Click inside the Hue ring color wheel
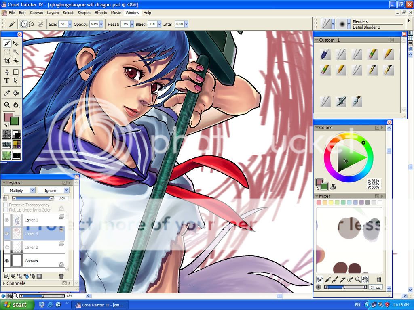Screen dimensions: 414x310 click(348, 157)
